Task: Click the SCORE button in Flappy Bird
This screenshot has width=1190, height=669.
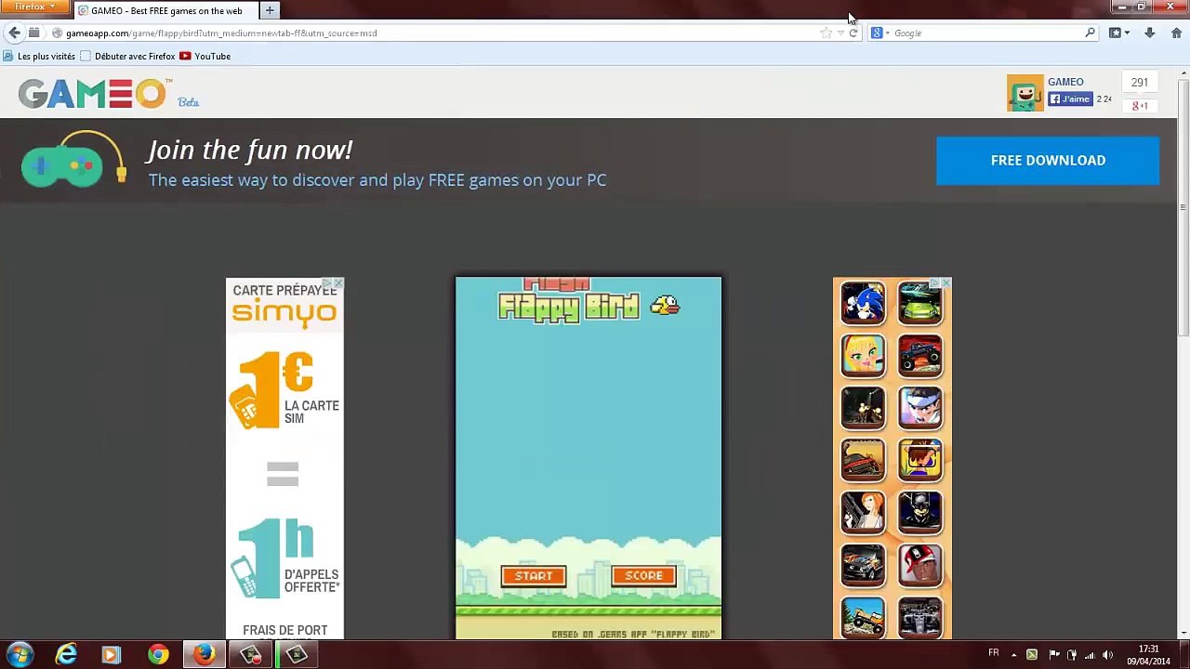Action: point(643,576)
